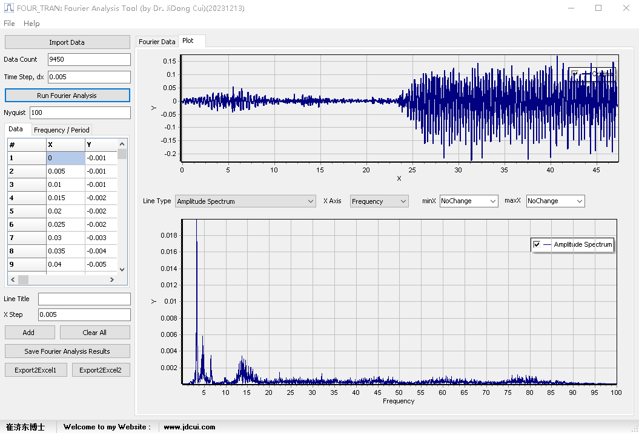Image resolution: width=639 pixels, height=433 pixels.
Task: Click the 崔济东博士 status bar text
Action: (25, 427)
